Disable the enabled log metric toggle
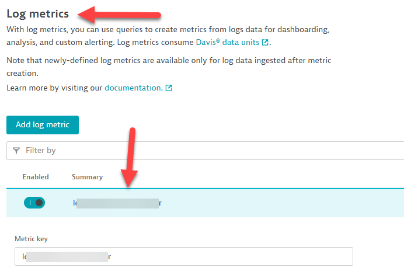Image resolution: width=404 pixels, height=278 pixels. pyautogui.click(x=34, y=203)
